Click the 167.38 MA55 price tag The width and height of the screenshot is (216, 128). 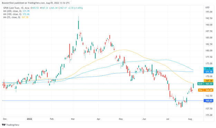(208, 81)
